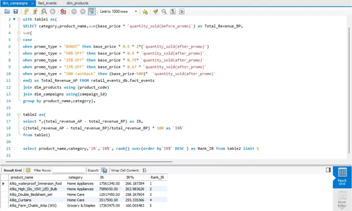Click the editor vertical scrollbar
This screenshot has width=352, height=211.
point(349,90)
